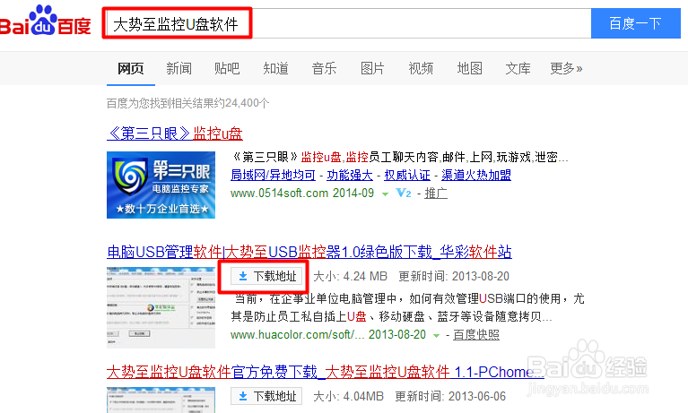
Task: Open 大势至监控U盘软件官方免费下载 PChome result title
Action: tap(325, 372)
